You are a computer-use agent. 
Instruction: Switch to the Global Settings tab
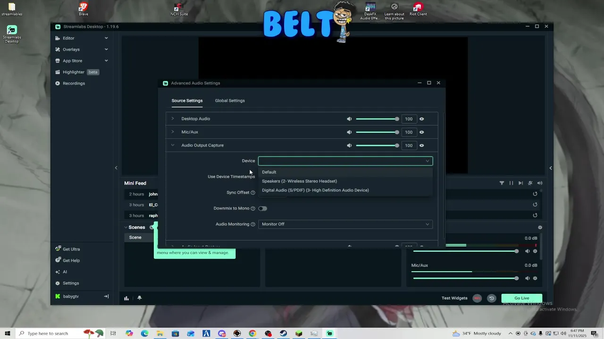click(x=230, y=100)
